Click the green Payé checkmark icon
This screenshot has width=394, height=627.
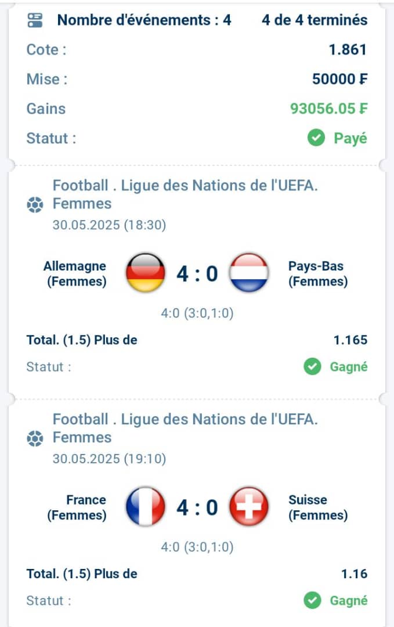[x=316, y=138]
